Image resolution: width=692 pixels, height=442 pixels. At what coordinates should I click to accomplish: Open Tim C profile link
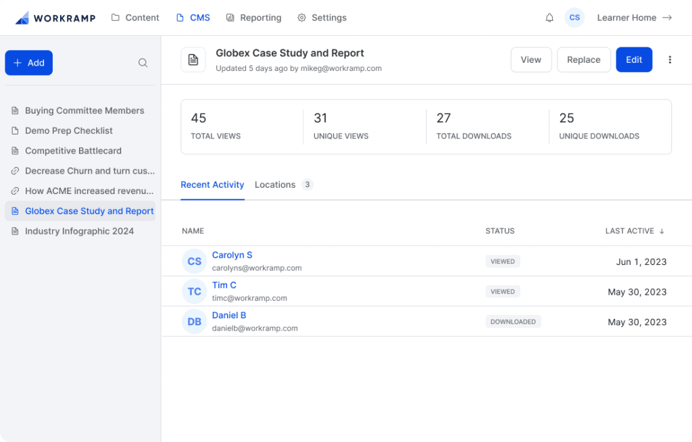[224, 285]
